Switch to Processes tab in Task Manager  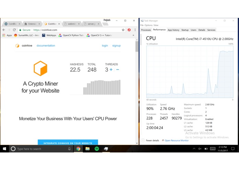pos(146,30)
